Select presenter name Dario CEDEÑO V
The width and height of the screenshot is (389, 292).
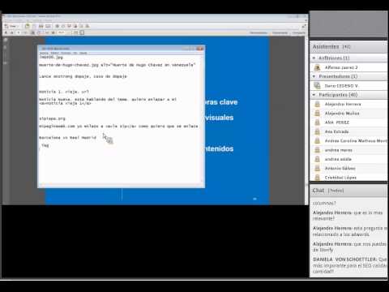click(341, 86)
